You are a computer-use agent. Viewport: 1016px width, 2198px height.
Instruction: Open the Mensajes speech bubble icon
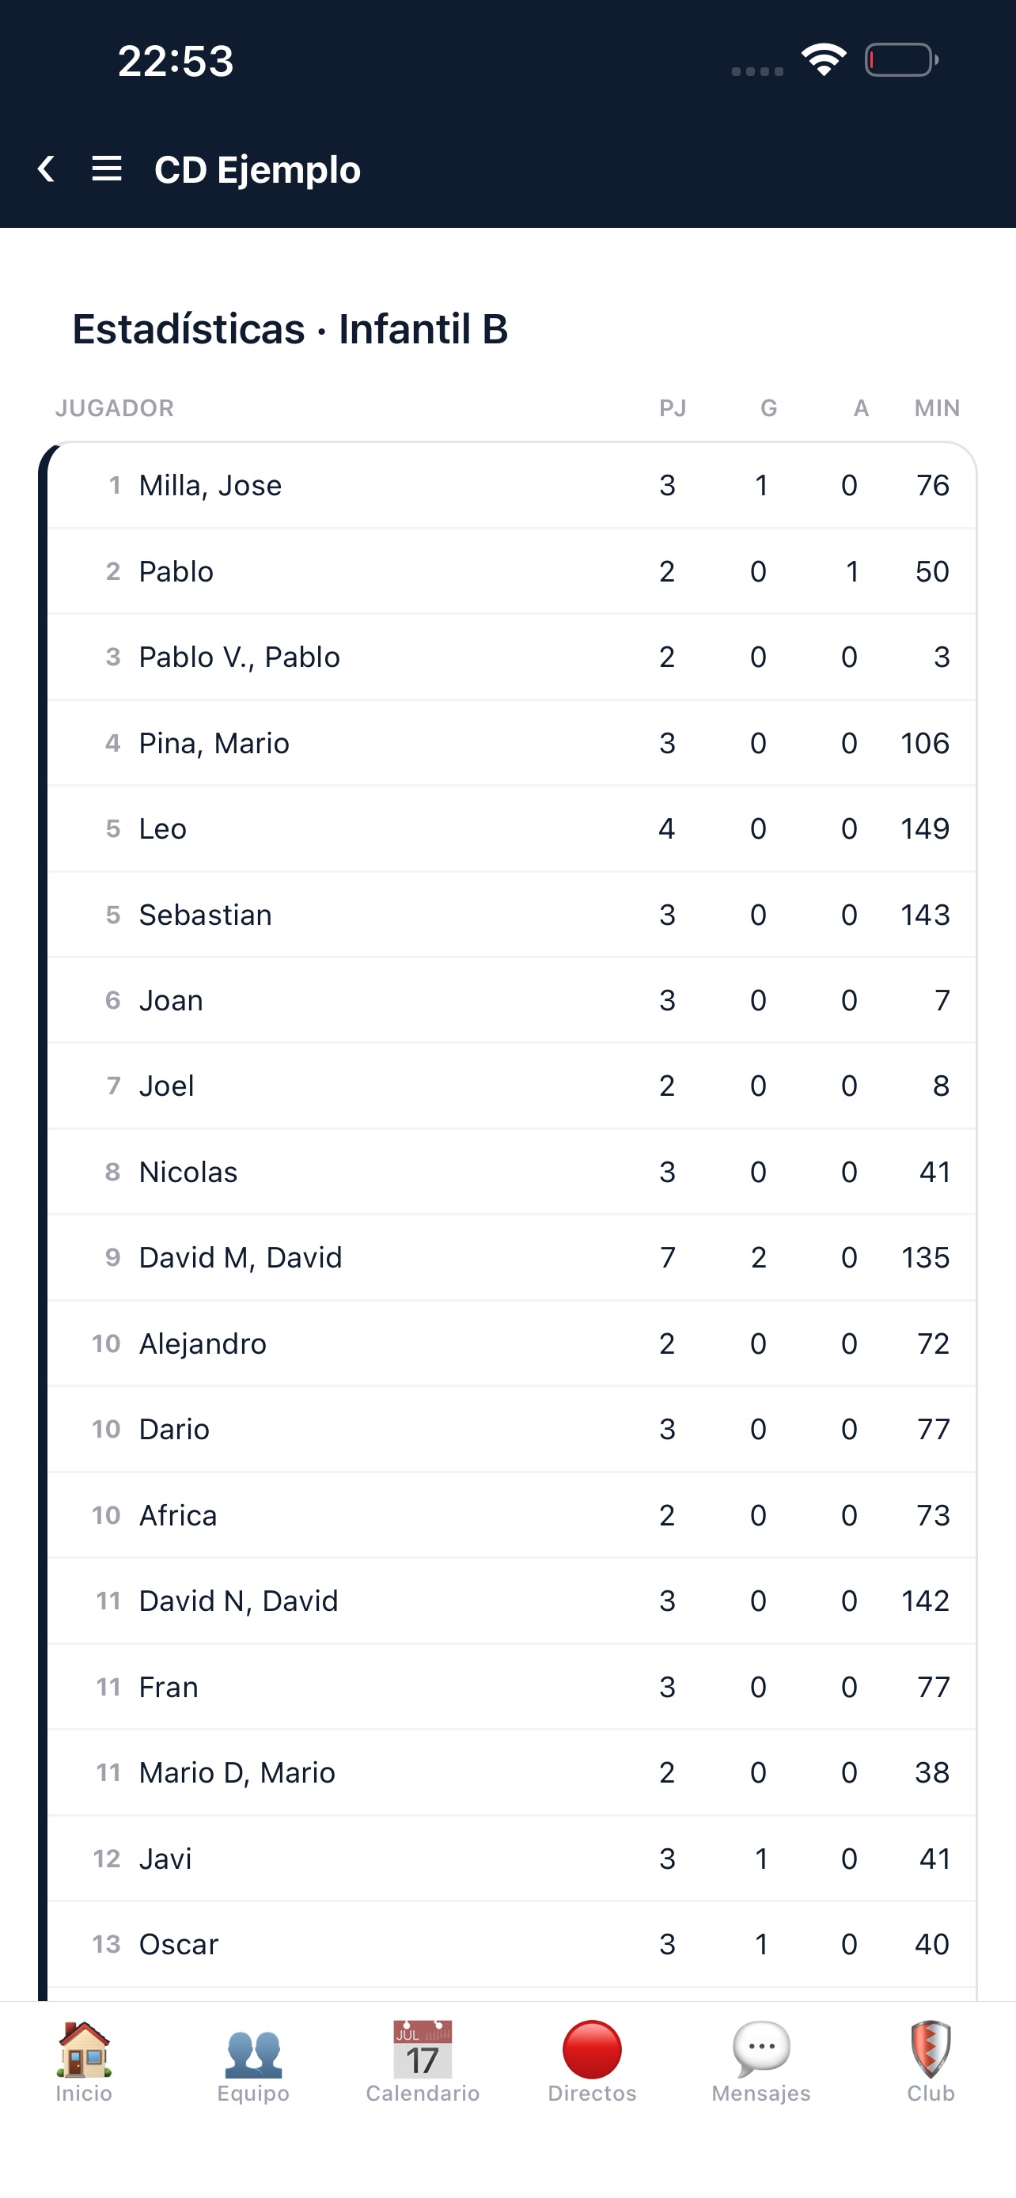pos(761,2049)
